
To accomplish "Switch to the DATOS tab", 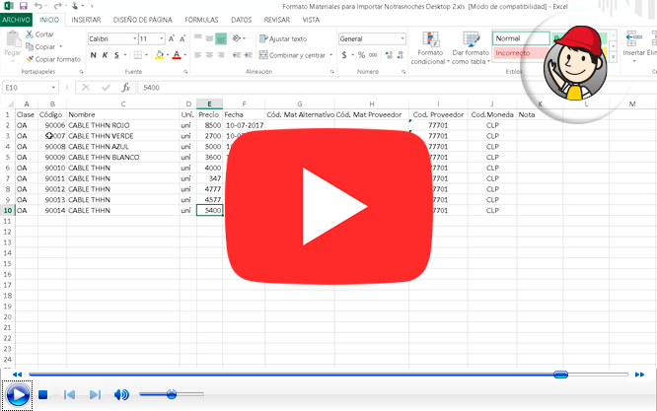I will pyautogui.click(x=242, y=20).
